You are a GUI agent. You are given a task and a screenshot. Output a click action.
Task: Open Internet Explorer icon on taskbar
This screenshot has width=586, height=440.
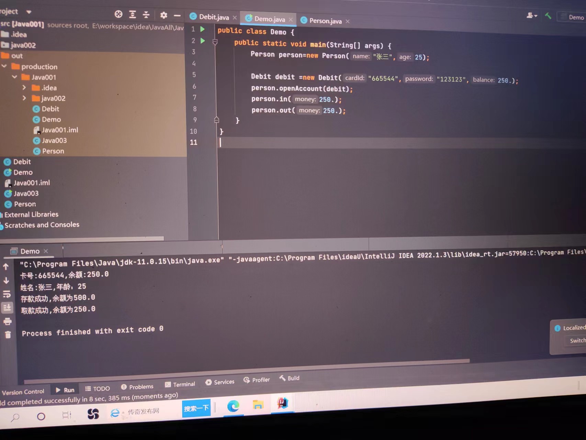(x=115, y=413)
